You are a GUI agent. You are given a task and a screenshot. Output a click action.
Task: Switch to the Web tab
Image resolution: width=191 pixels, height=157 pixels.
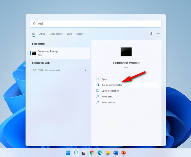point(69,34)
